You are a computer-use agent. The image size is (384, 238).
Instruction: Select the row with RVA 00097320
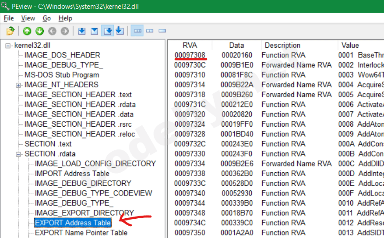click(190, 114)
